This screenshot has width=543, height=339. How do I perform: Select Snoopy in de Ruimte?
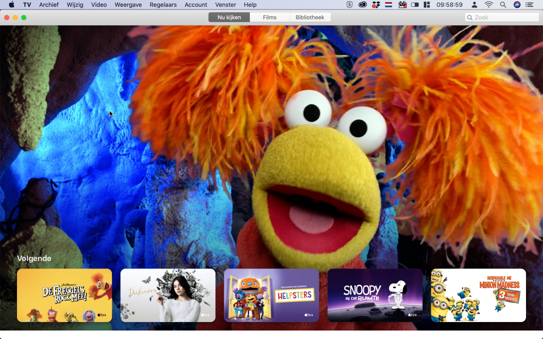375,295
